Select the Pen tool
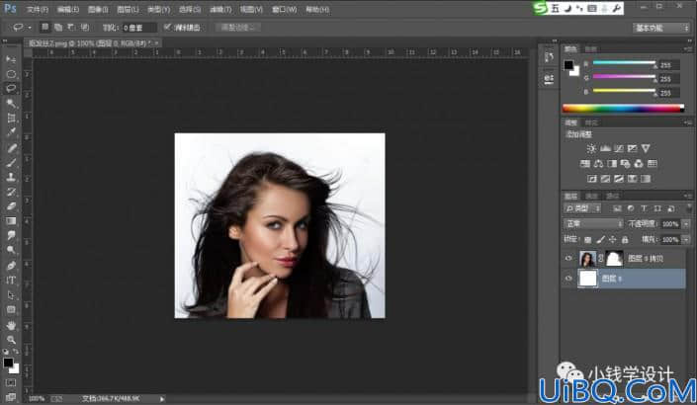The width and height of the screenshot is (697, 405). click(11, 266)
